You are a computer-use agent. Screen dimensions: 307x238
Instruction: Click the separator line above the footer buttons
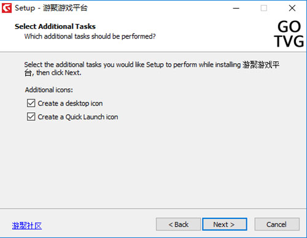[x=153, y=209]
